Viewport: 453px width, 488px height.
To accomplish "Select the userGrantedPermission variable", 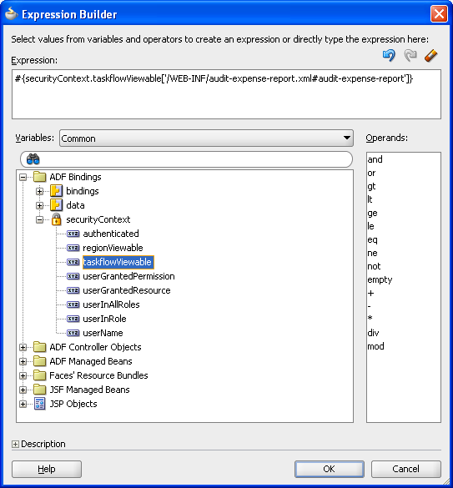I will click(x=128, y=276).
